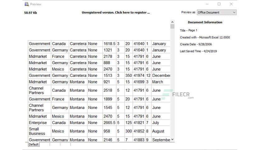The width and height of the screenshot is (260, 150).
Task: Click the '41852' cell
Action: click(139, 131)
